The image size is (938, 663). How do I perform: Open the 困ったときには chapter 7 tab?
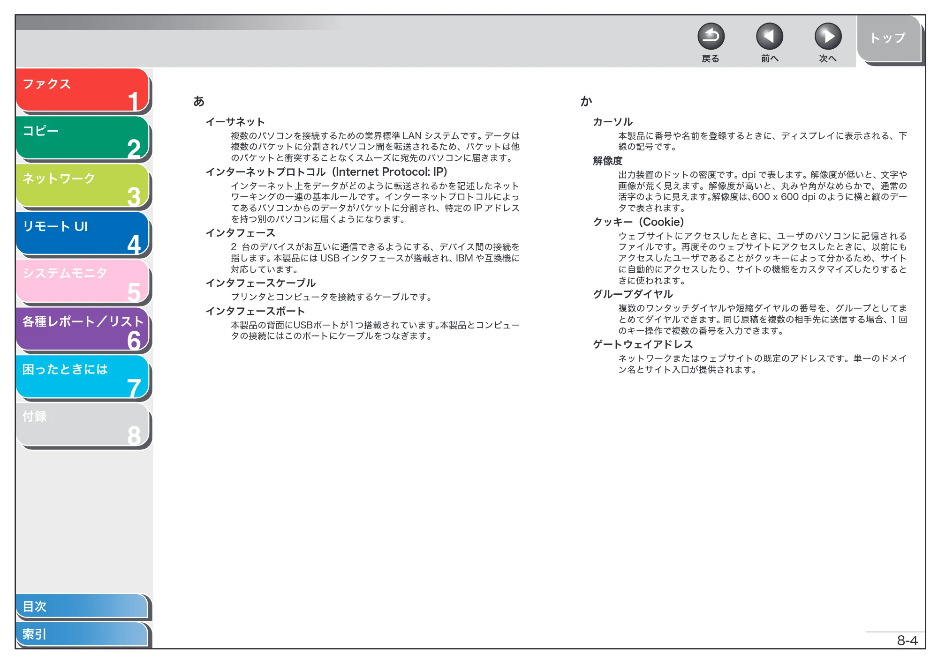(x=83, y=377)
